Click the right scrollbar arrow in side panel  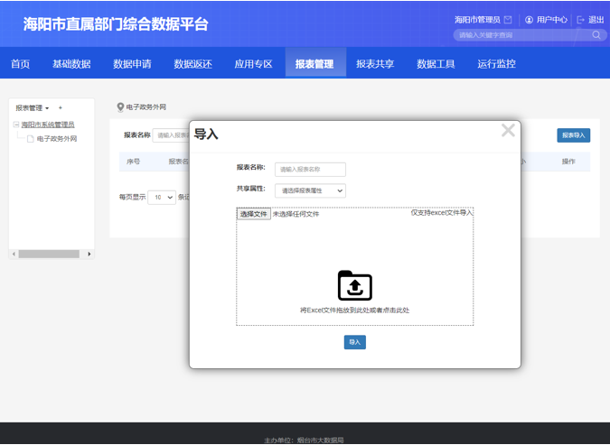point(89,254)
